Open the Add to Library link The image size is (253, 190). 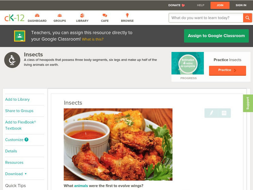[17, 99]
